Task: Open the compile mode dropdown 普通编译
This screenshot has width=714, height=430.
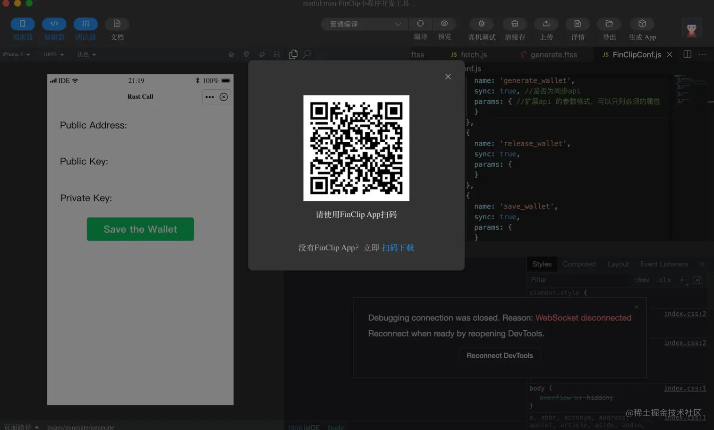Action: (x=364, y=24)
